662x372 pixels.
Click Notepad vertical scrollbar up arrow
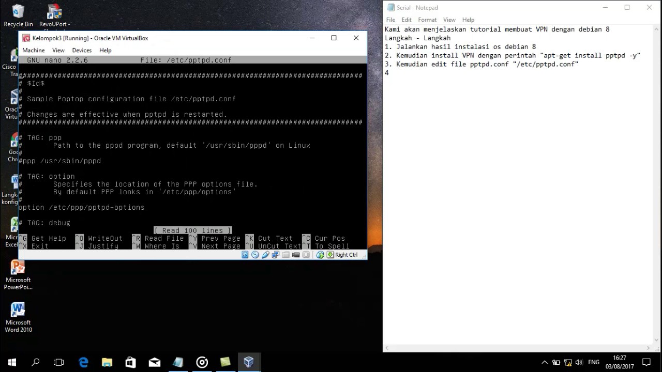coord(657,29)
